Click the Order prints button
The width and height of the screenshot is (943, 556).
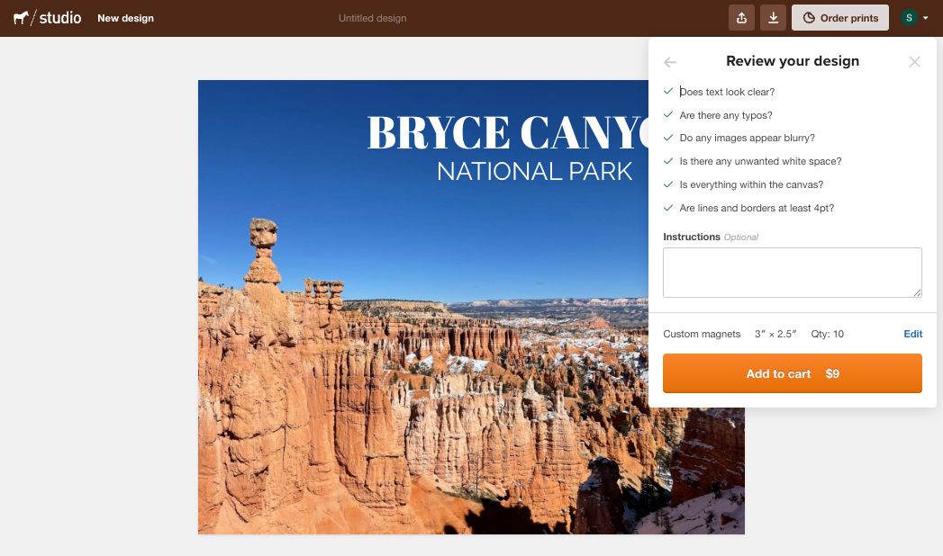pos(839,18)
